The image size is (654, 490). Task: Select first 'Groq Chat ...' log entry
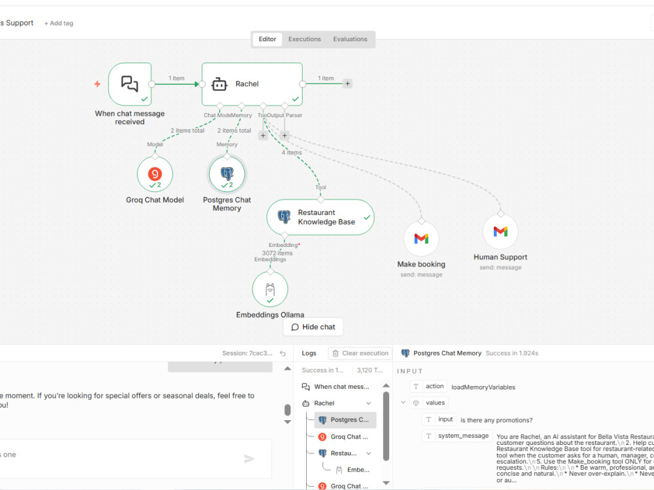(x=345, y=436)
